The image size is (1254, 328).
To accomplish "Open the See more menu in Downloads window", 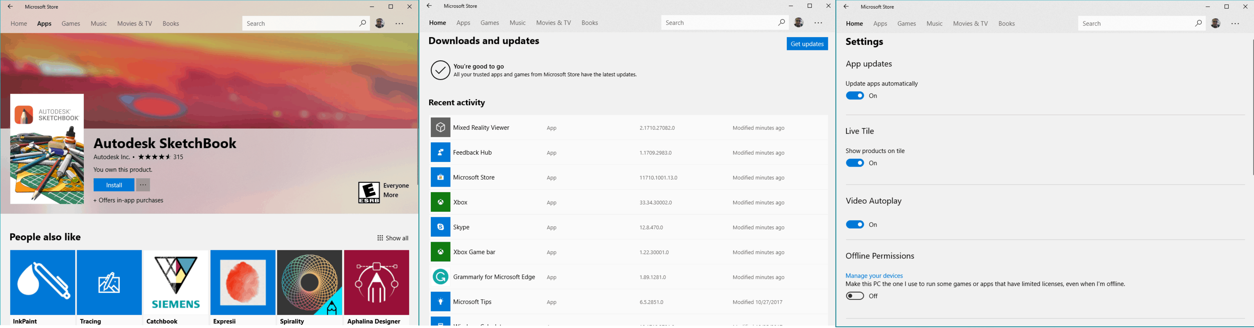I will pyautogui.click(x=818, y=23).
